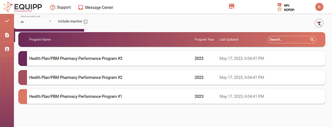The width and height of the screenshot is (332, 127).
Task: Sort by Program Name column header
Action: tap(40, 39)
